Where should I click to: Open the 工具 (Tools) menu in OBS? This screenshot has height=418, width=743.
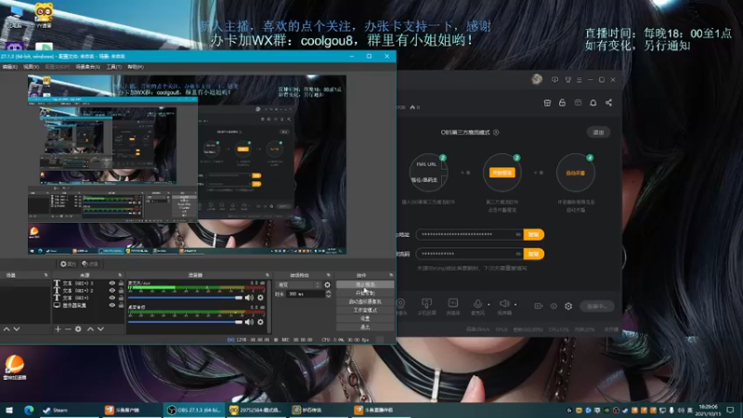click(x=113, y=67)
